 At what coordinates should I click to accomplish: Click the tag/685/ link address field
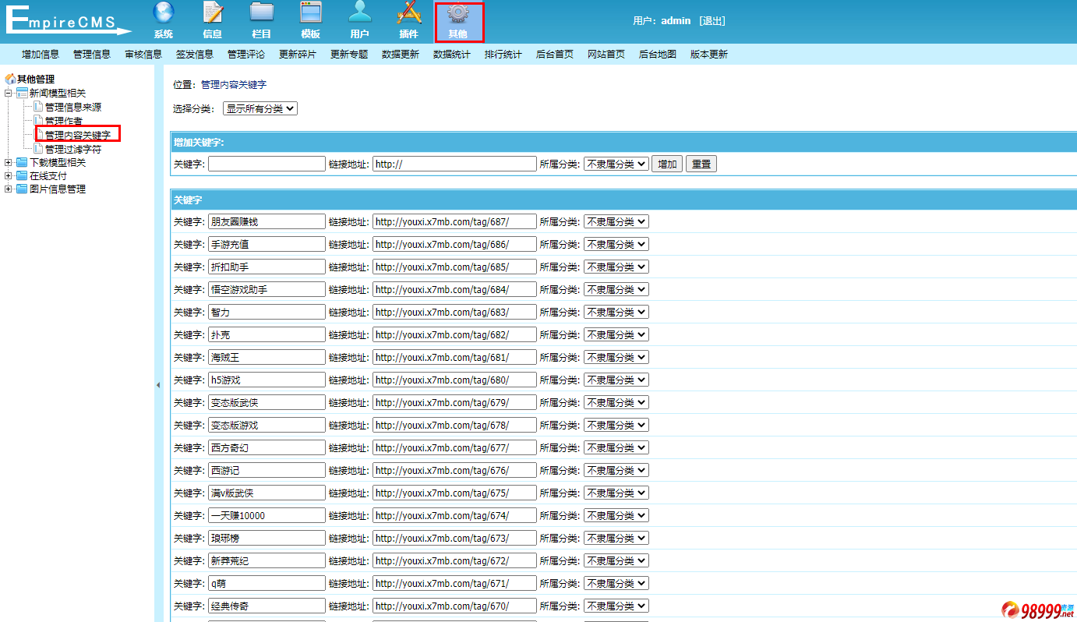pos(454,267)
